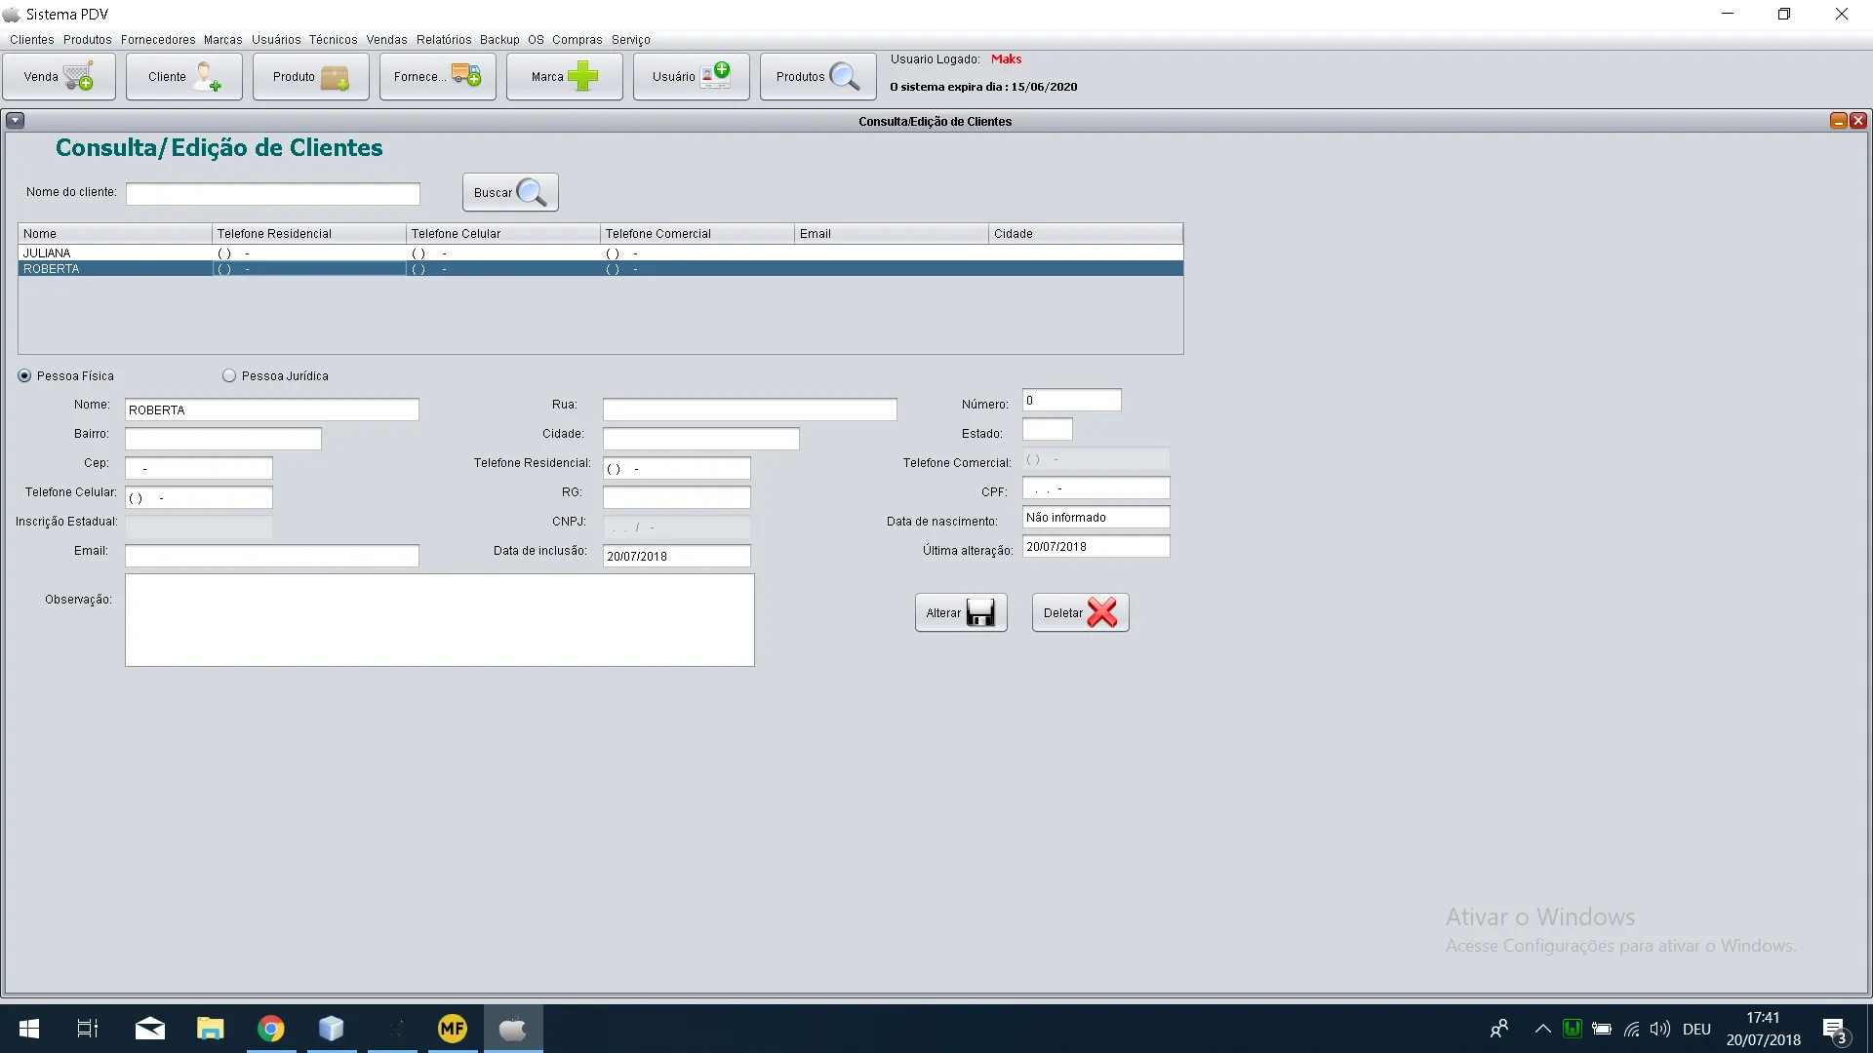The height and width of the screenshot is (1053, 1873).
Task: Select the Pessoa Física radio button
Action: [x=25, y=376]
